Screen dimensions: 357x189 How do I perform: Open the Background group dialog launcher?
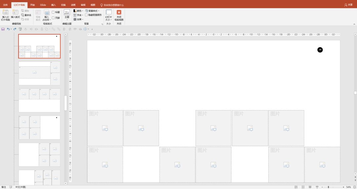tap(102, 24)
